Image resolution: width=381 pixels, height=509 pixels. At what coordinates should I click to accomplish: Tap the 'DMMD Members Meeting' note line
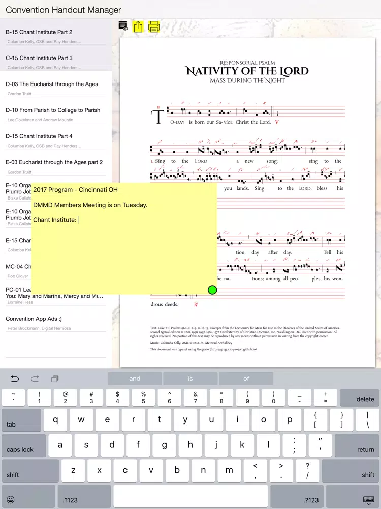pyautogui.click(x=90, y=205)
